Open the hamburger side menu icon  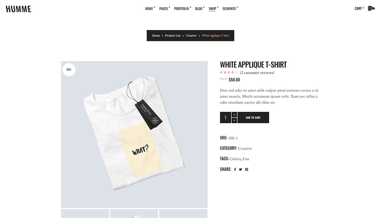[371, 9]
